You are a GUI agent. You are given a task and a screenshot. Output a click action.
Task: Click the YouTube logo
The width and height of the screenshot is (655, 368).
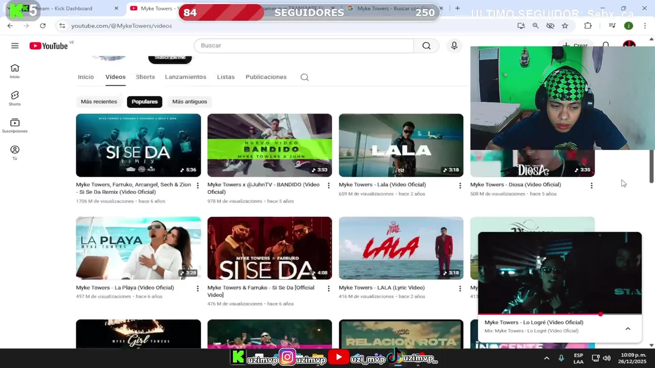click(x=49, y=46)
